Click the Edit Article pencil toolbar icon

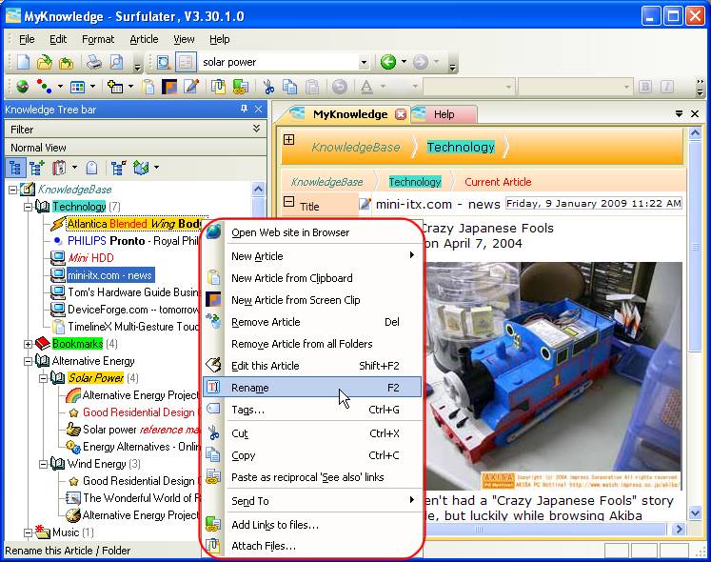coord(191,87)
